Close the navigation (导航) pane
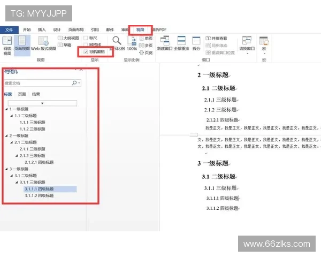 81,70
